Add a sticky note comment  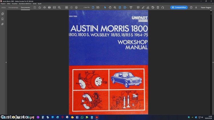(x=138, y=7)
